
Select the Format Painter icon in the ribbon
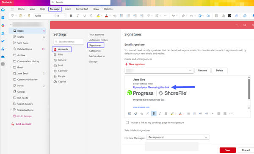(29, 16)
